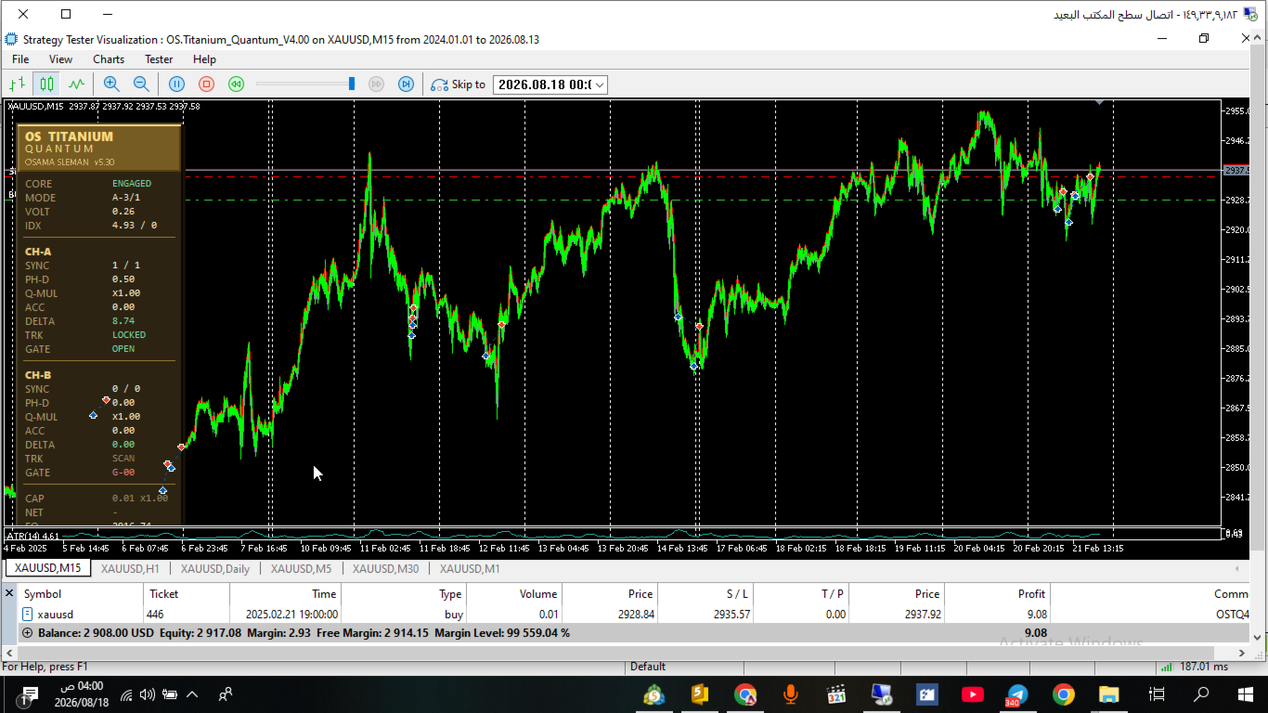Click the speed slider handle
This screenshot has height=713, width=1268.
(352, 84)
